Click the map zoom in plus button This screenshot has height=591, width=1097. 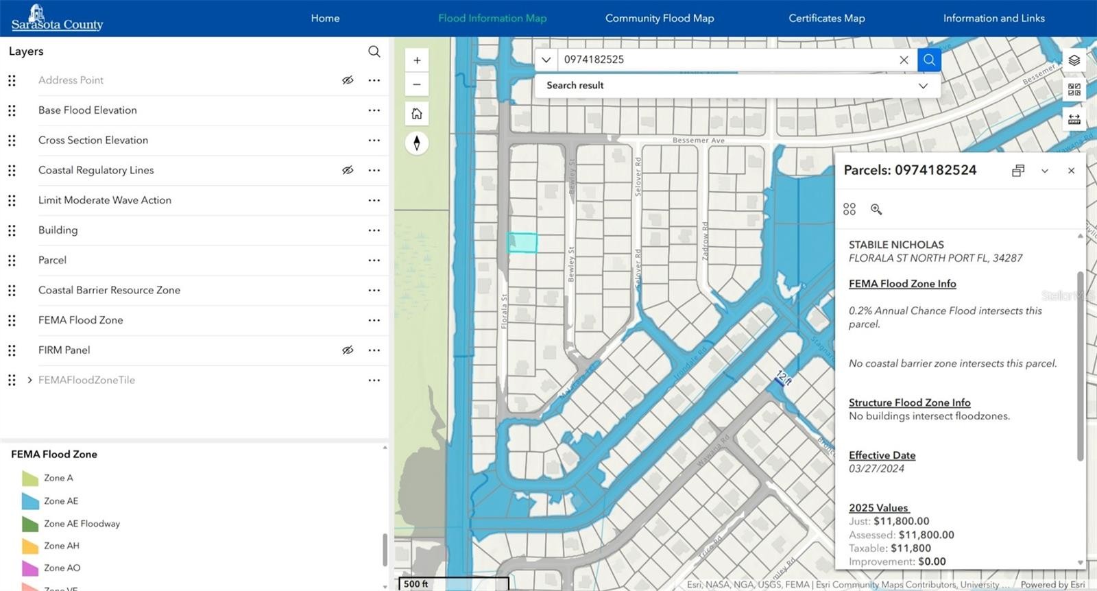coord(417,60)
